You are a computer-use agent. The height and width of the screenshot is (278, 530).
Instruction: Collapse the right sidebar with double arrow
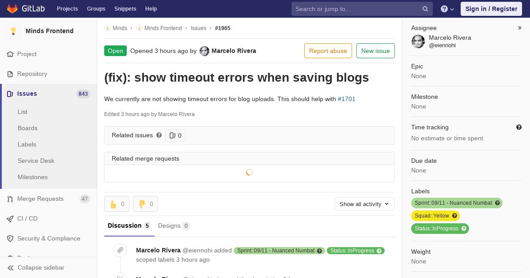click(520, 28)
